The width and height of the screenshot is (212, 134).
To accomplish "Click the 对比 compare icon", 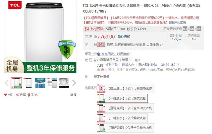I will [29, 95].
